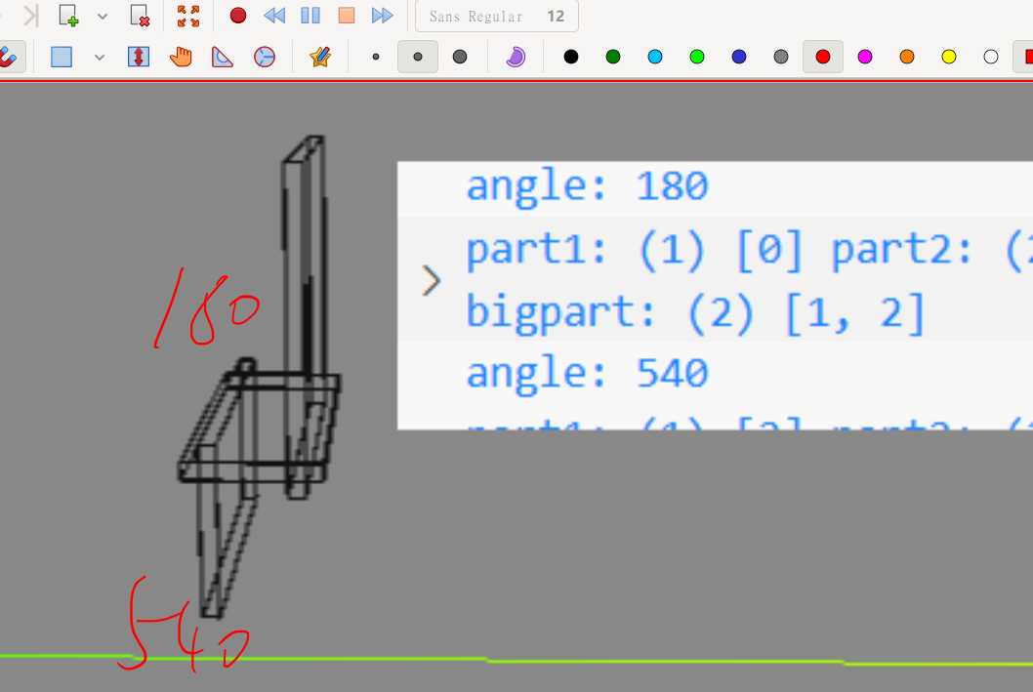Select the draw rectangle shape tool
This screenshot has width=1033, height=692.
62,58
